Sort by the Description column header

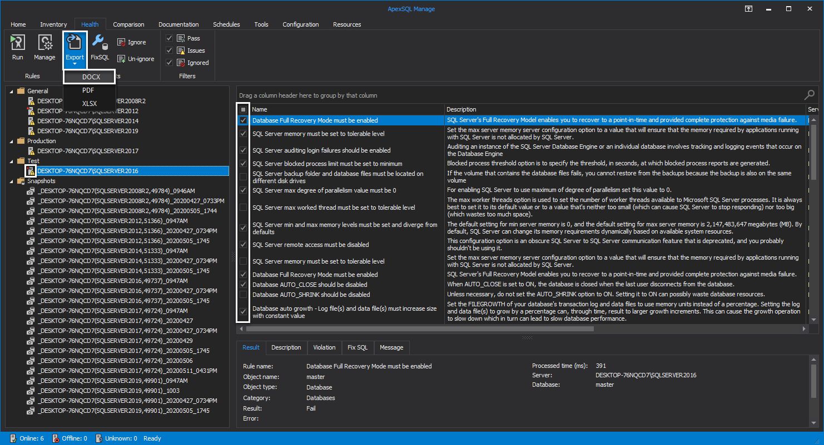[x=625, y=110]
